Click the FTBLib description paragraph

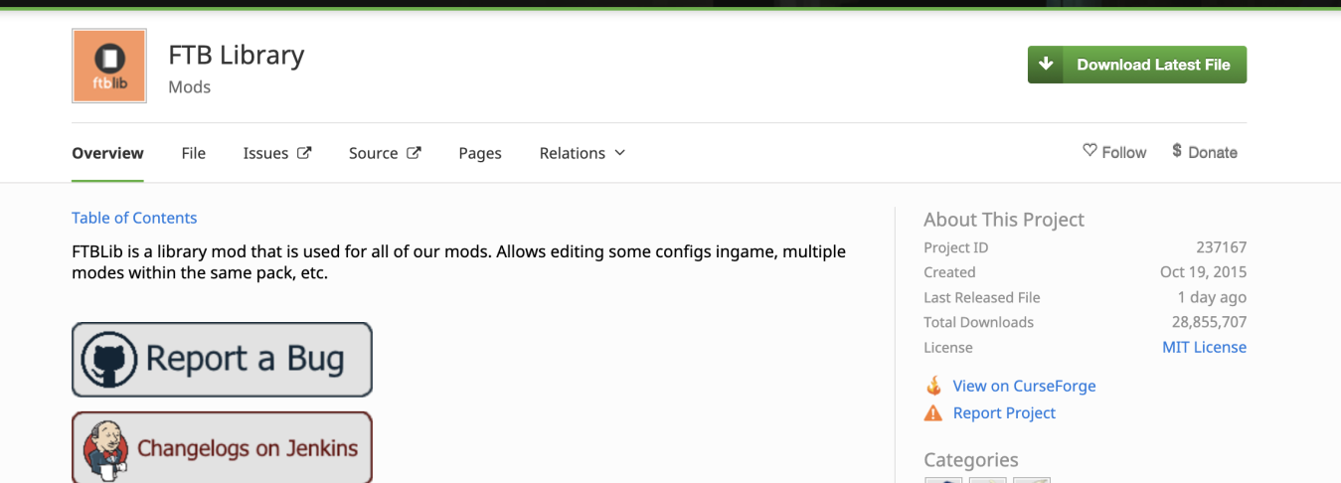click(458, 261)
